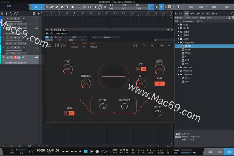The width and height of the screenshot is (234, 156).
Task: Click the stop button in the transport
Action: tap(86, 152)
